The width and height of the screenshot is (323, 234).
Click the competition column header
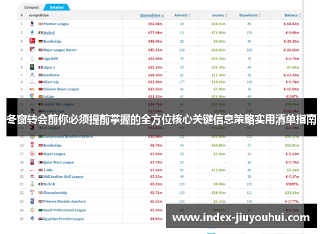pos(39,16)
